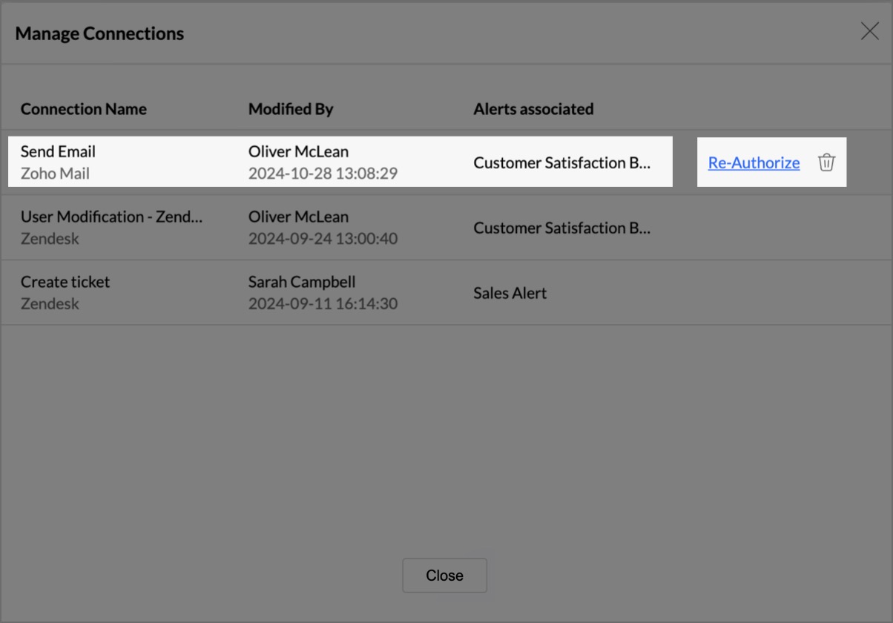Select the Create ticket connection

[x=65, y=282]
